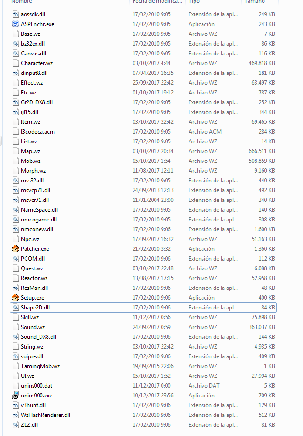Click the aossdk.dll file icon
Screen dimensions: 303x436
15,14
